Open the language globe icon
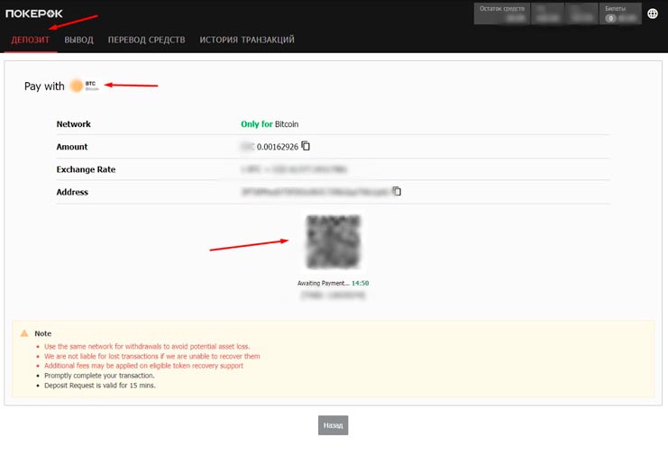This screenshot has width=668, height=464. click(653, 14)
